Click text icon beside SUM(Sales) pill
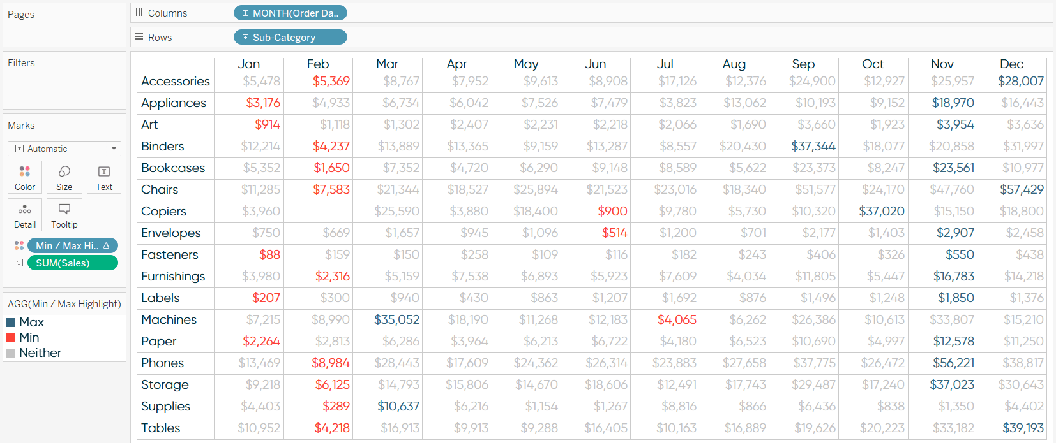The image size is (1056, 443). (x=19, y=263)
